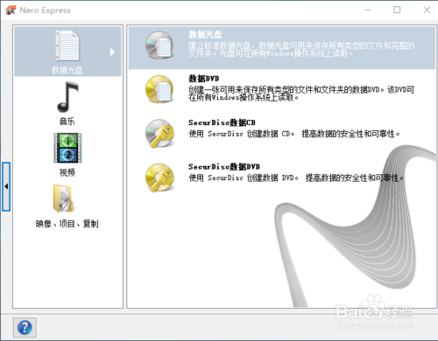Expand the 数据光盘 submenu arrow
Screen dimensions: 438x341
point(112,52)
